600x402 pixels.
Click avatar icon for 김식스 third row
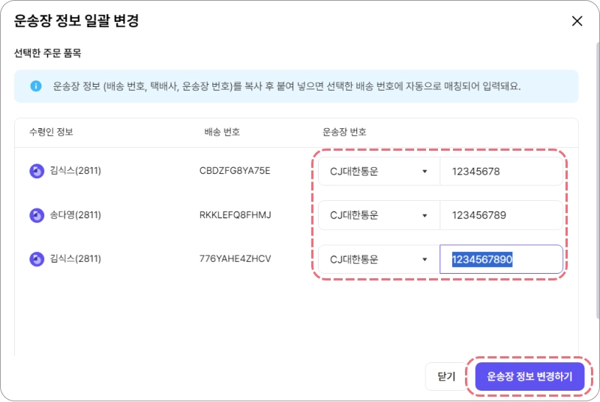(x=37, y=259)
